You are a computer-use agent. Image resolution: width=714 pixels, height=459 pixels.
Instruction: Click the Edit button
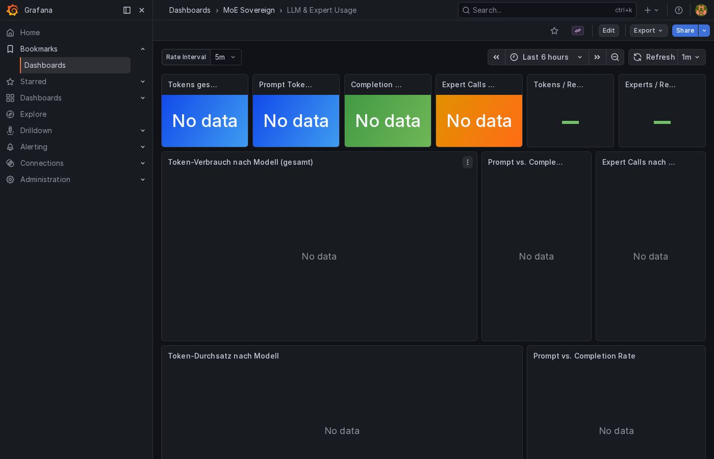click(x=608, y=31)
